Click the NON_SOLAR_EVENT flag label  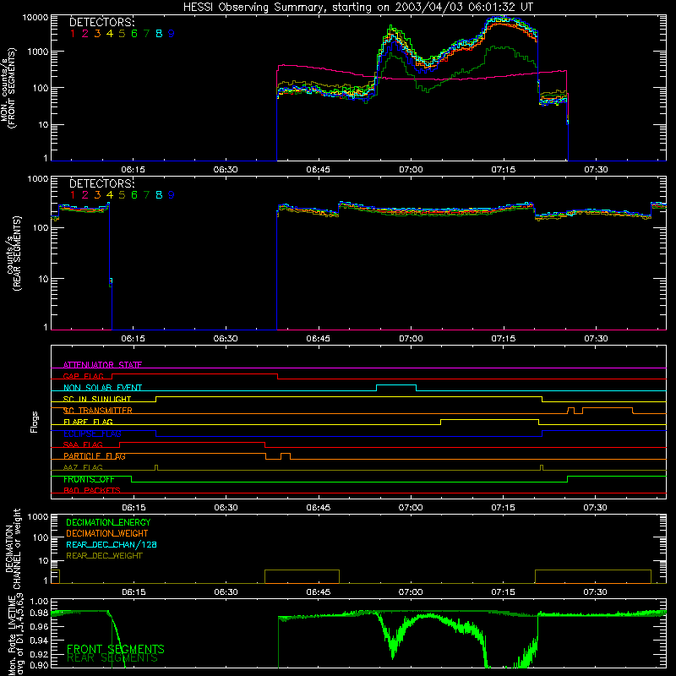(102, 388)
